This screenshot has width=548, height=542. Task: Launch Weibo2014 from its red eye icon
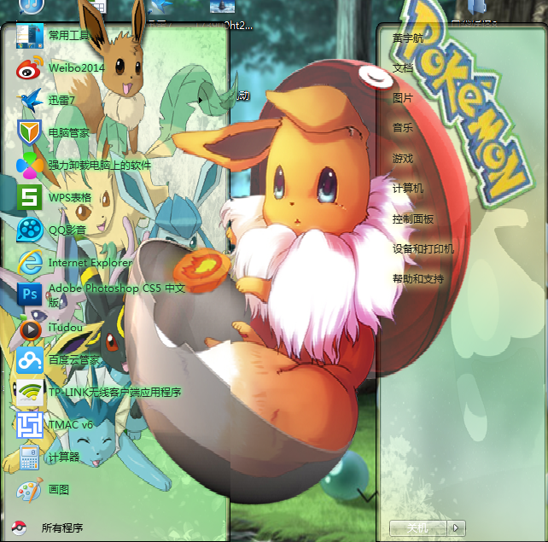30,67
